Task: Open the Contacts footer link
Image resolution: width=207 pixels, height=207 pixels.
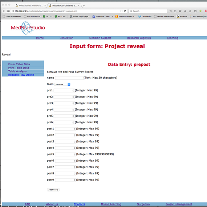Action: coord(80,204)
